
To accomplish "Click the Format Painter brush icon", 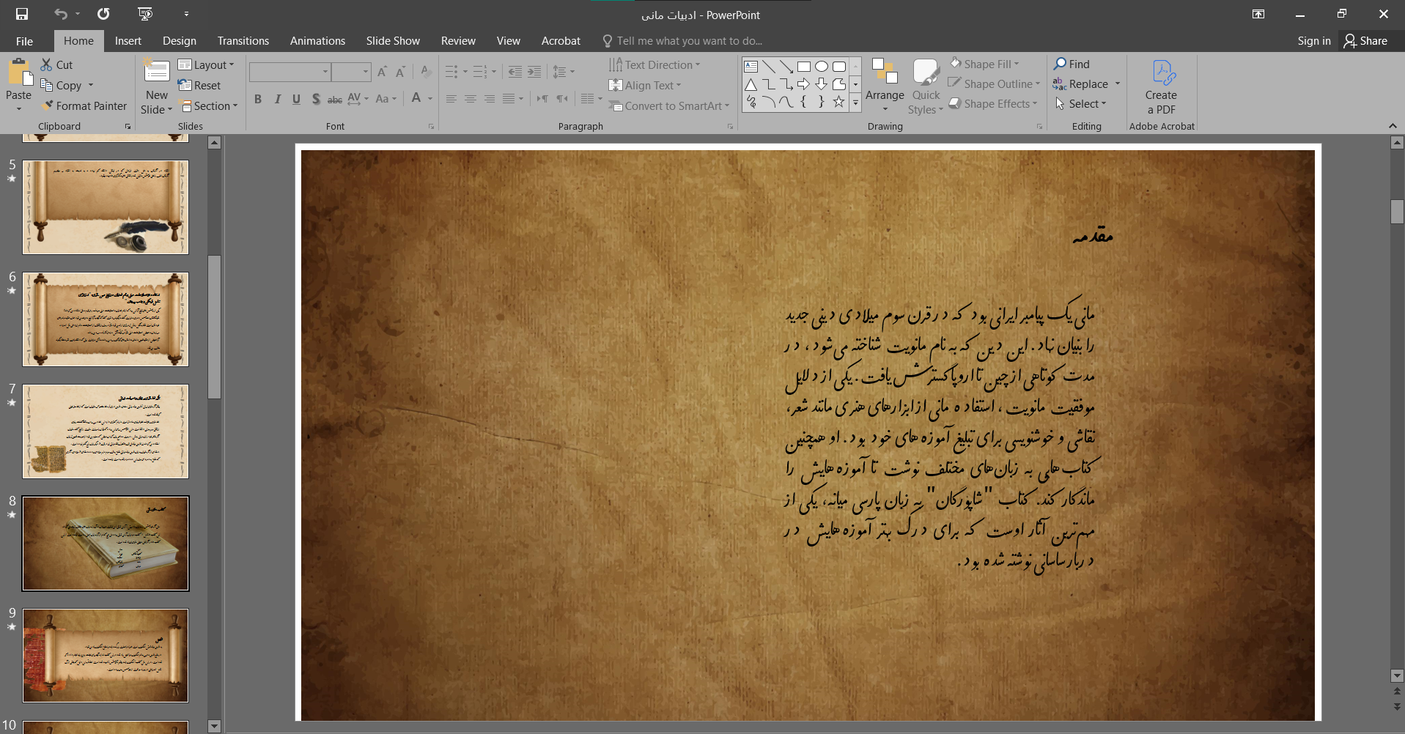I will coord(48,106).
